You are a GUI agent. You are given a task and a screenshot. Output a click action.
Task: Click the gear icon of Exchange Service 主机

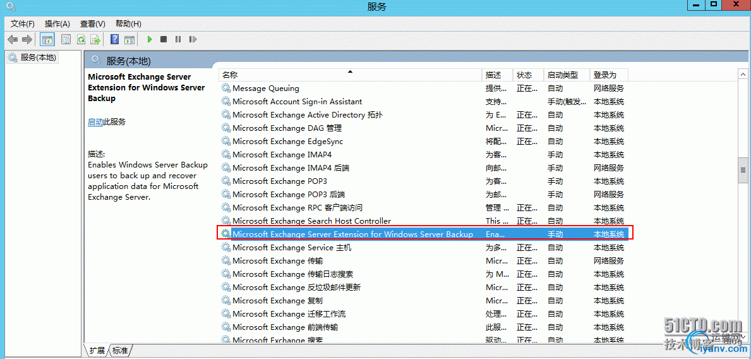(x=225, y=247)
